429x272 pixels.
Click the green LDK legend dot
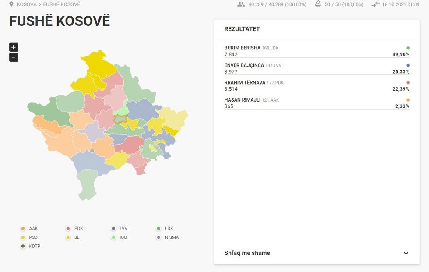click(x=158, y=228)
